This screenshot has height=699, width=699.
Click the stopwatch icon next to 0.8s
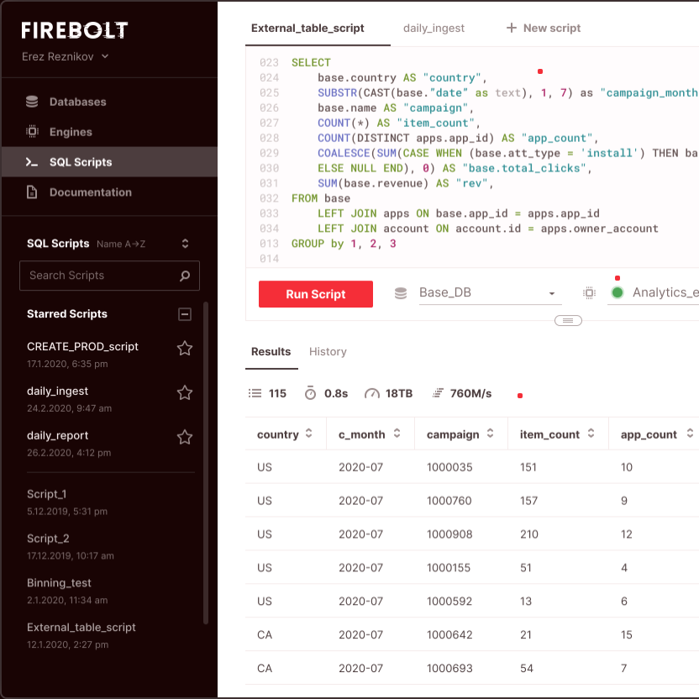[x=310, y=393]
